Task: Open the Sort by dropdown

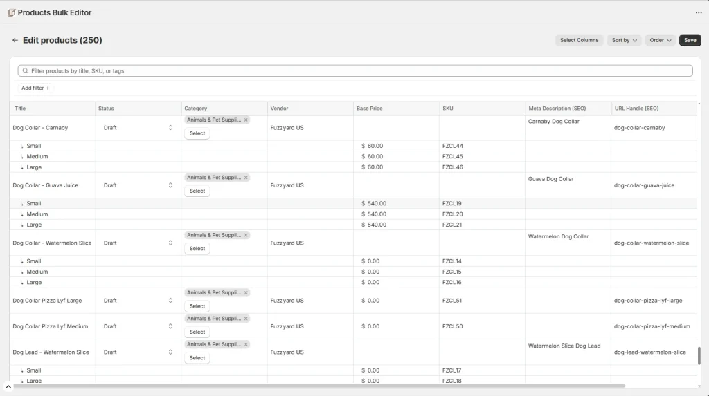Action: tap(624, 40)
